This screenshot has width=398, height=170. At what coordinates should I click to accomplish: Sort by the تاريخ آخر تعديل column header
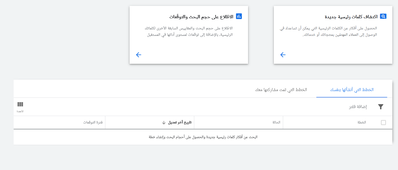click(180, 122)
